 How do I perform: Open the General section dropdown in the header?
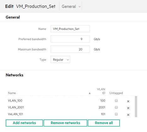(x=71, y=7)
